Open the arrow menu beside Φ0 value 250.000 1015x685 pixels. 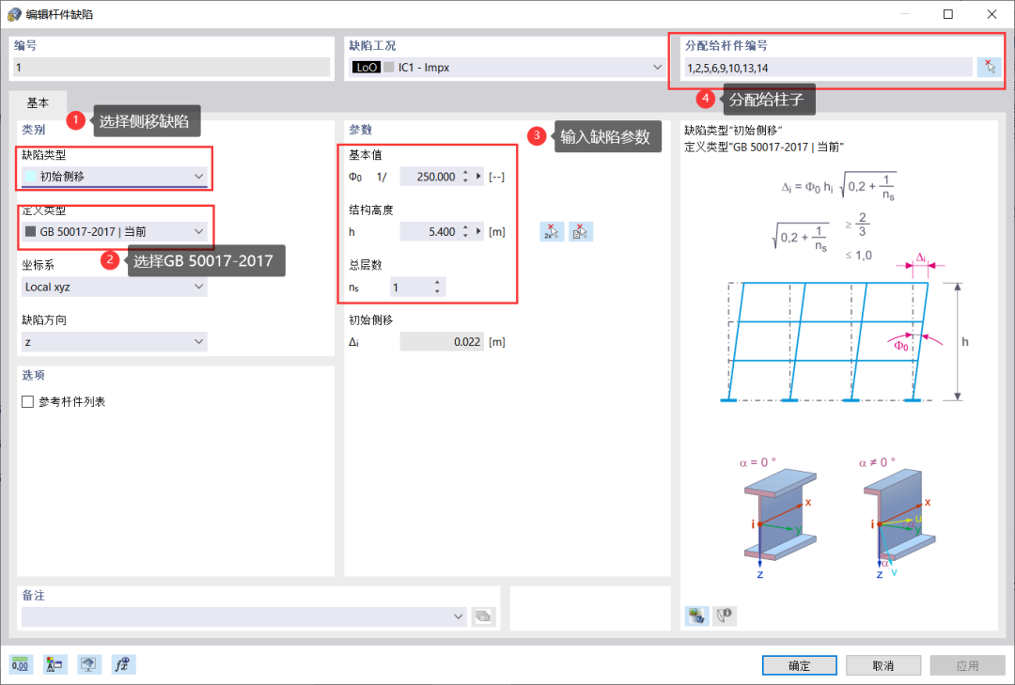click(478, 176)
